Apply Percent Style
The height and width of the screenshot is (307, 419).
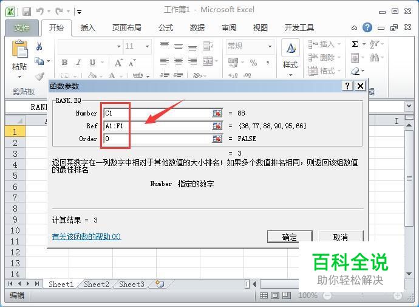(x=253, y=63)
